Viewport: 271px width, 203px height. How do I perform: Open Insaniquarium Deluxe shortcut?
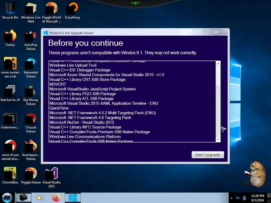[31, 150]
